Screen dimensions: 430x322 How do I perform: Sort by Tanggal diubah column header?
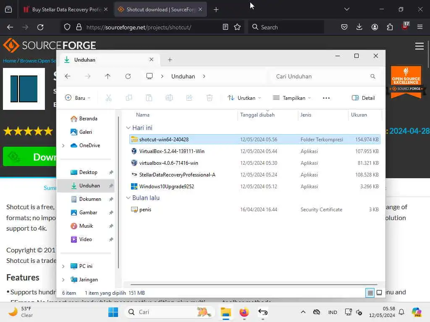[257, 115]
